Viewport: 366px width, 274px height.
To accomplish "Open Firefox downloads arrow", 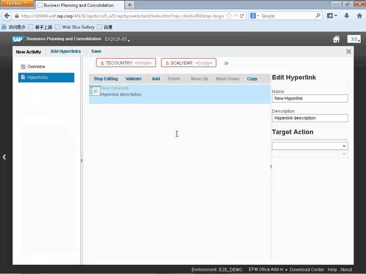I will (347, 16).
